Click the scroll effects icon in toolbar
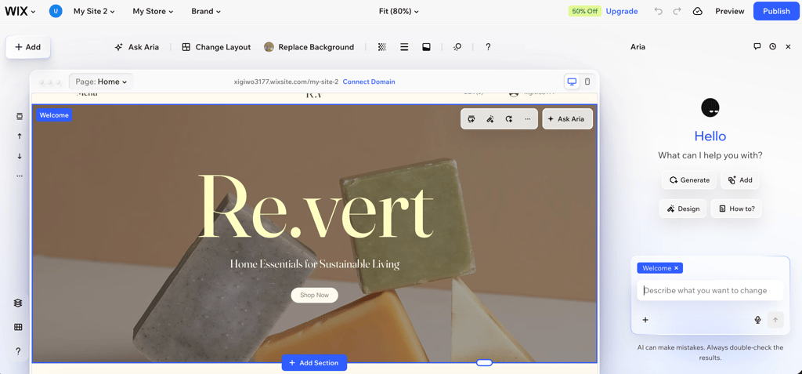The image size is (802, 374). pos(457,47)
